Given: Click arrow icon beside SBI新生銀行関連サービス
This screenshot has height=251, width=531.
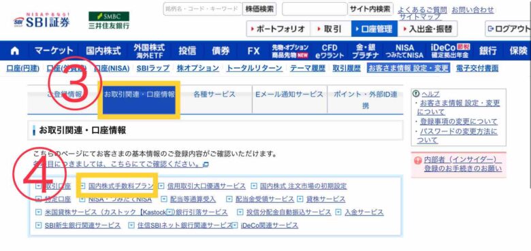Looking at the screenshot, I should [38, 225].
